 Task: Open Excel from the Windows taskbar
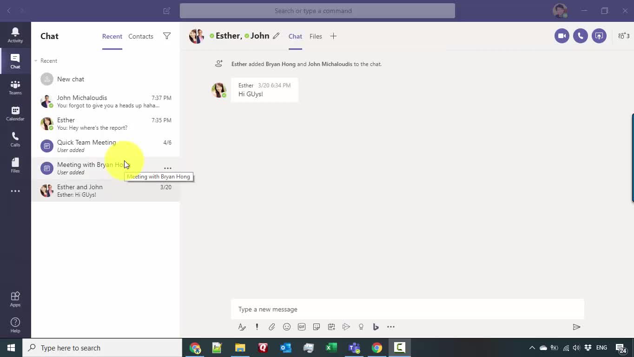point(331,348)
